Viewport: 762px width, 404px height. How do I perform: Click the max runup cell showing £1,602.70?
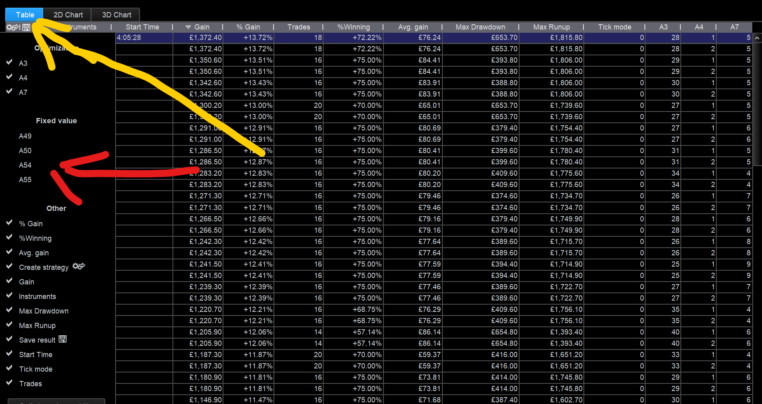[552, 400]
